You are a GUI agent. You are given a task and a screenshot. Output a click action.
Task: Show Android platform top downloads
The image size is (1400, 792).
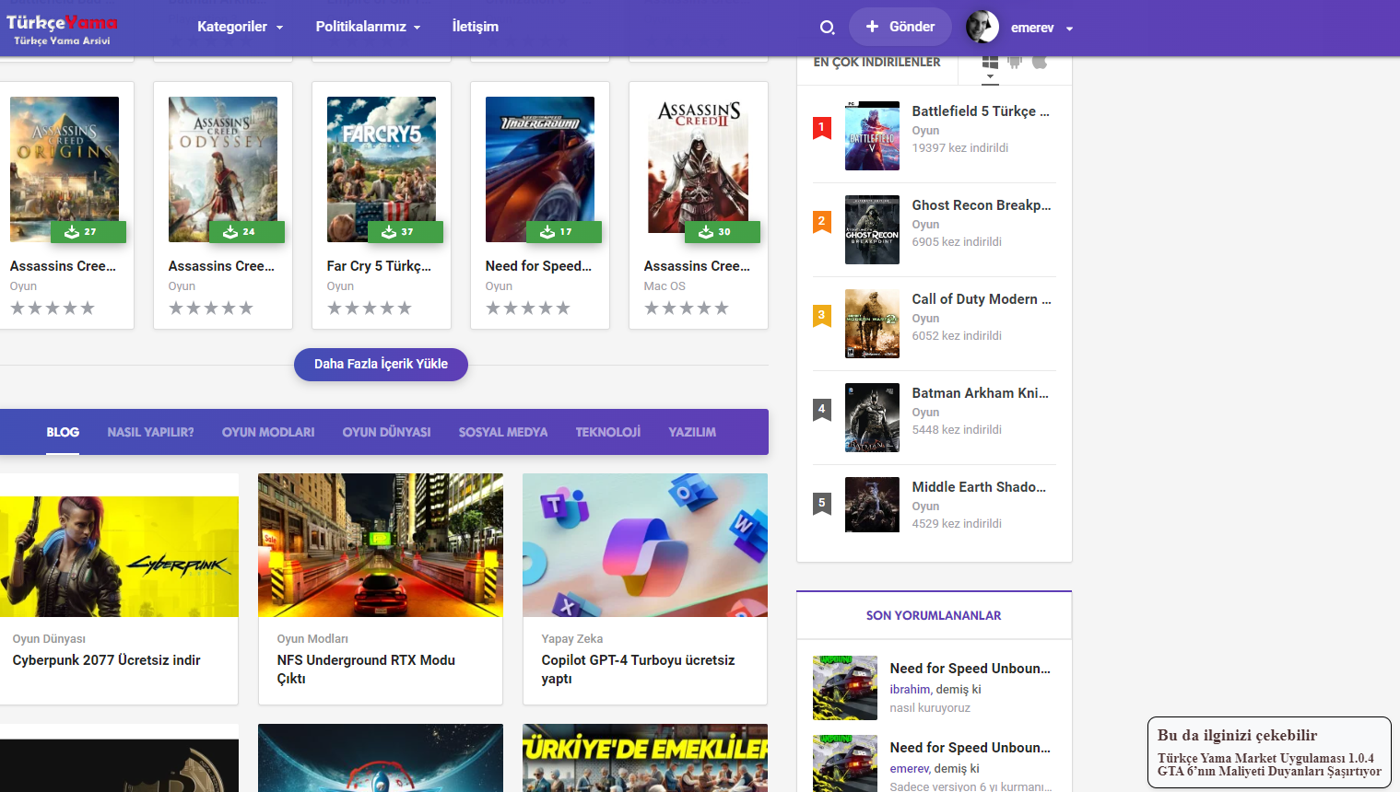coord(1015,62)
